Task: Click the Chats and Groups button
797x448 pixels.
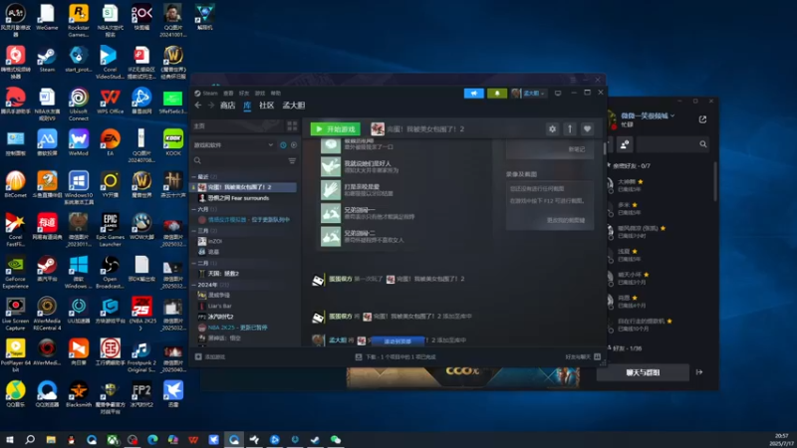Action: [x=643, y=372]
